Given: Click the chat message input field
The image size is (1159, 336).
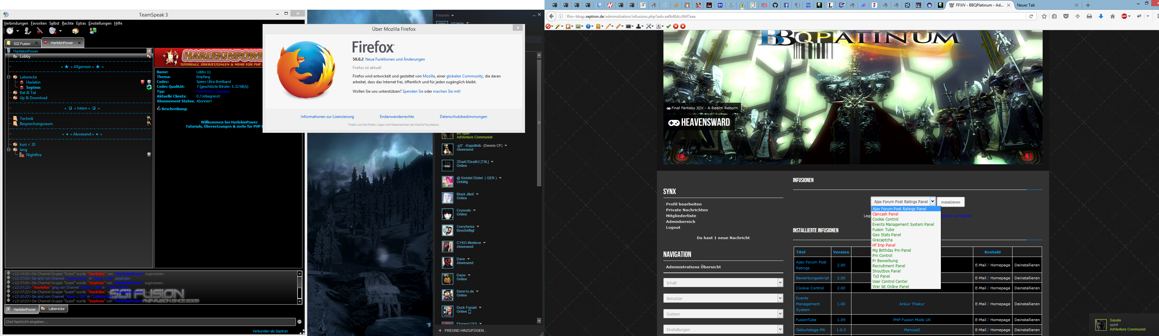Looking at the screenshot, I should (x=148, y=322).
